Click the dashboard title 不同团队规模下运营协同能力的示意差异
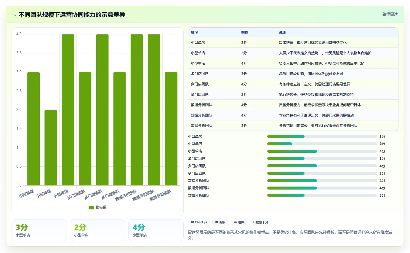The width and height of the screenshot is (410, 253). coord(72,15)
